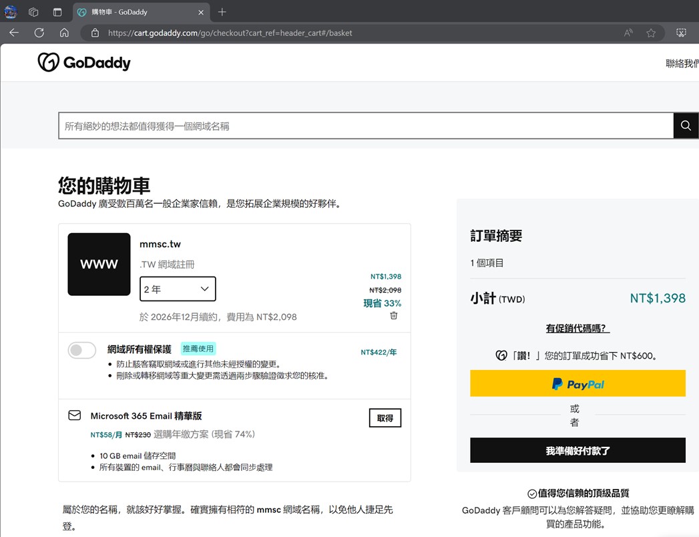699x537 pixels.
Task: Click the NT$1,398 subtotal amount in order summary
Action: click(658, 298)
